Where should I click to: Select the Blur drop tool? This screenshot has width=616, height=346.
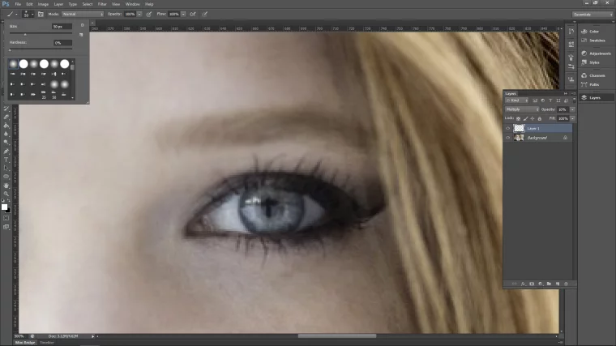(x=6, y=134)
